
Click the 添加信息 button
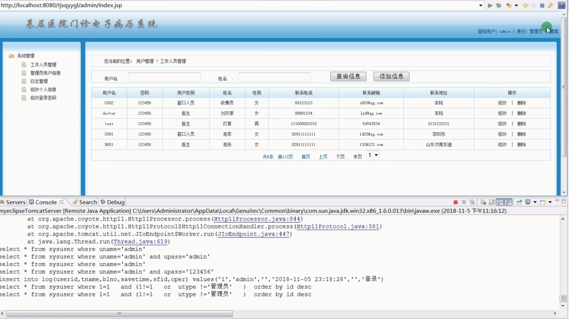click(x=391, y=77)
